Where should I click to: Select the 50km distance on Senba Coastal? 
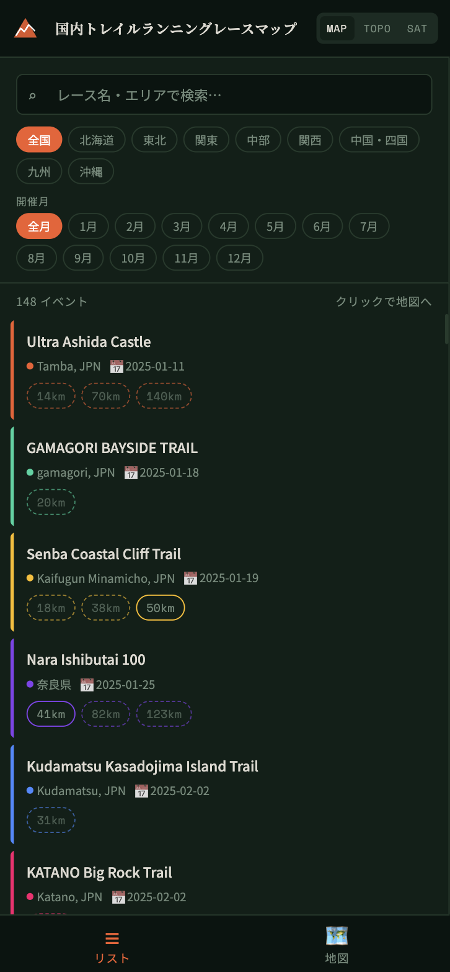coord(161,608)
